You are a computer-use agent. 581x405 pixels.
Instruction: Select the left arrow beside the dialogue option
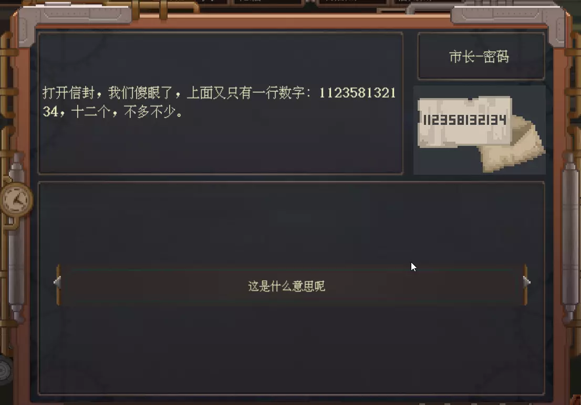coord(57,282)
